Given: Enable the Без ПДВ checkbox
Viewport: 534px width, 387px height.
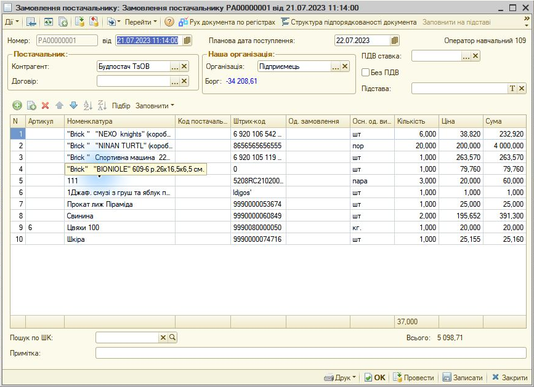Looking at the screenshot, I should tap(365, 73).
